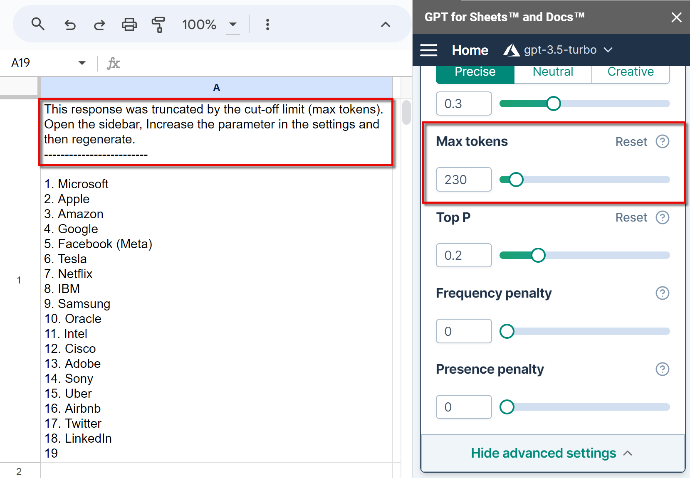Click the text '18. LinkedIn' in cell A1
This screenshot has height=478, width=690.
pos(78,439)
